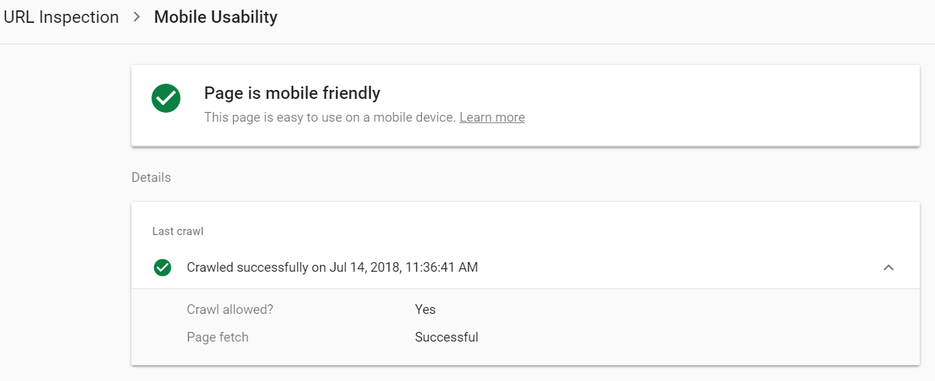Click the "easy to use on a mobile device" description
Image resolution: width=935 pixels, height=381 pixels.
[x=330, y=118]
